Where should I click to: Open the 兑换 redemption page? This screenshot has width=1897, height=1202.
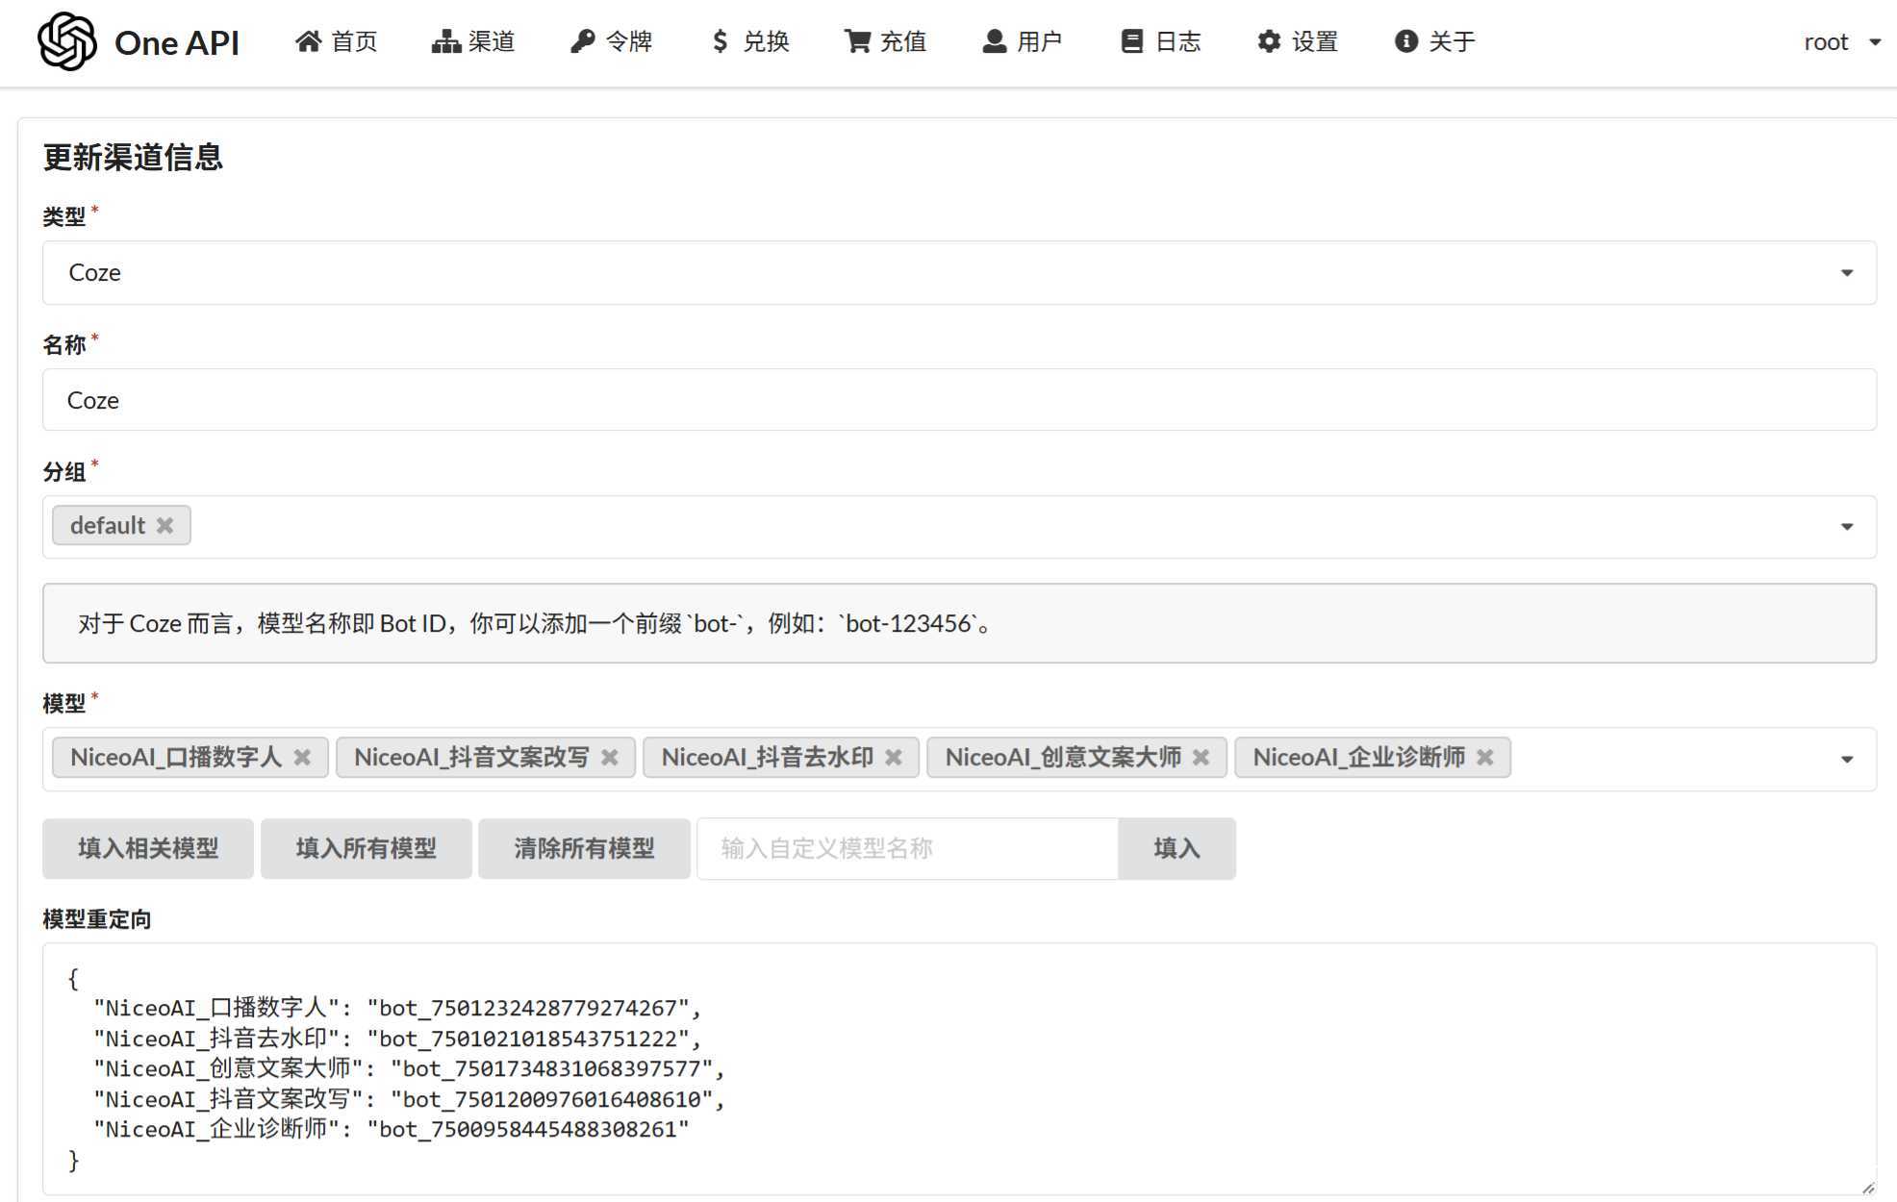[749, 41]
